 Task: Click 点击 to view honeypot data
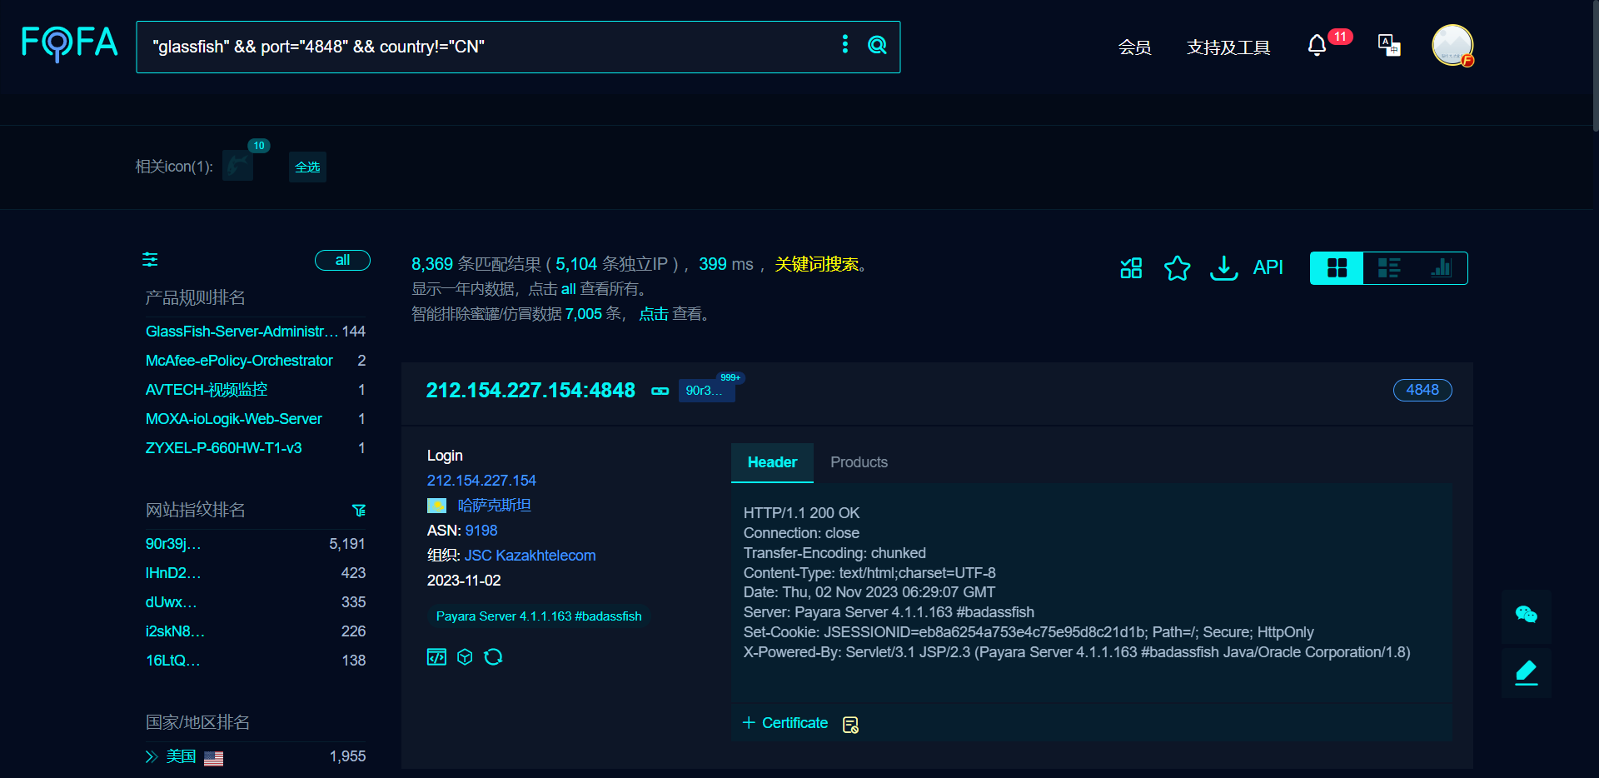(x=654, y=314)
